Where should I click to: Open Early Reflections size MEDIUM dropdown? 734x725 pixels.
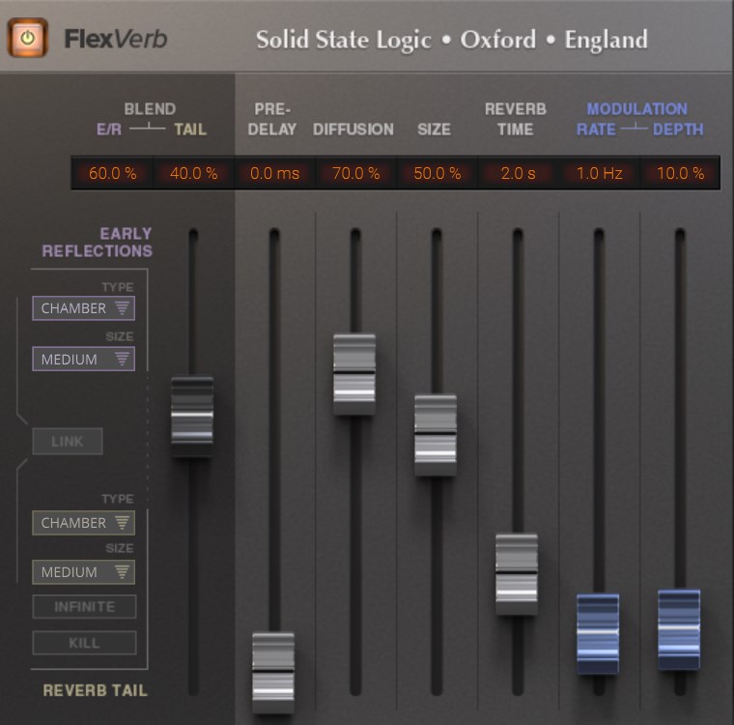point(83,359)
